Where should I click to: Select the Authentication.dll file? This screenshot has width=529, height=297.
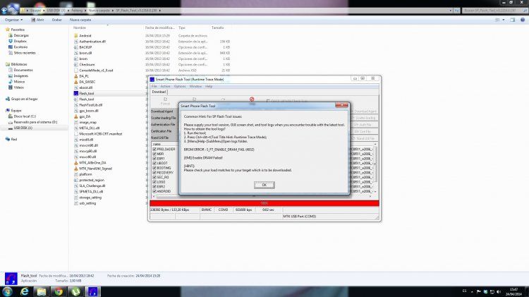coord(92,42)
